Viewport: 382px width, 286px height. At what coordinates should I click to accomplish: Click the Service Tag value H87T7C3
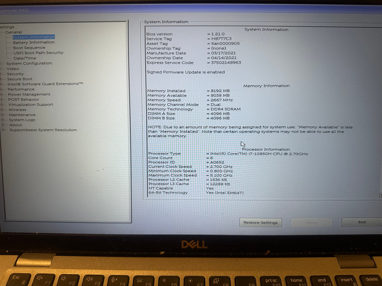pos(222,39)
